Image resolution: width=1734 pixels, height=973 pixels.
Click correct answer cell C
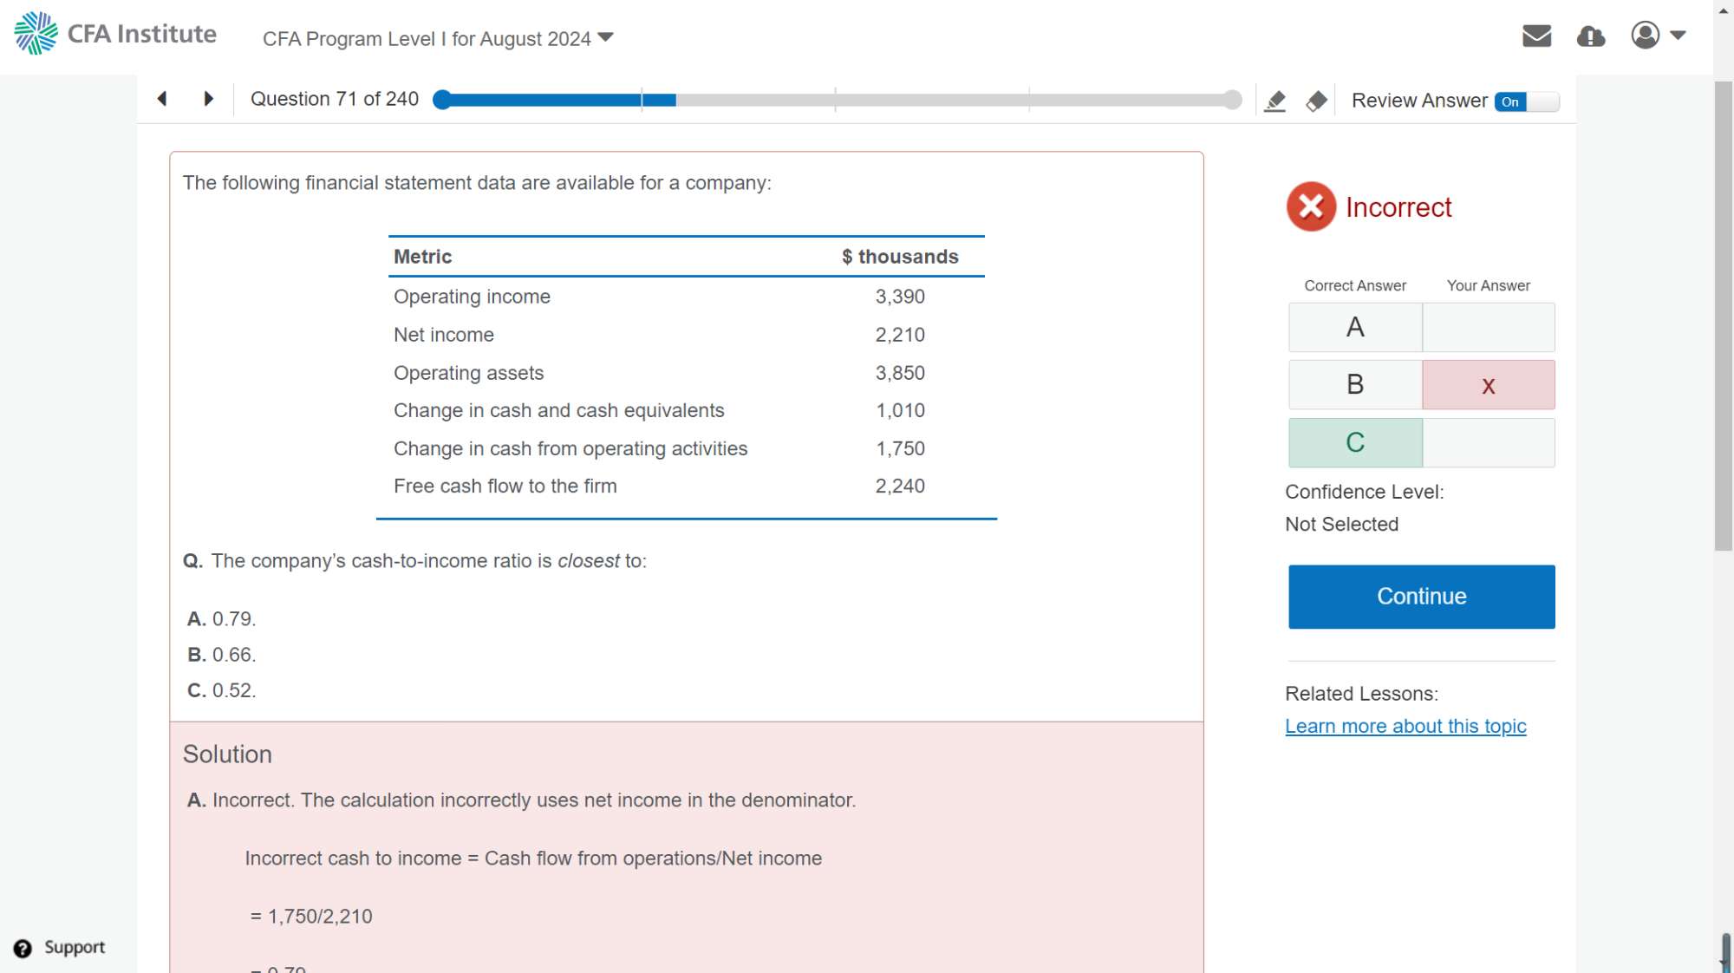1354,443
